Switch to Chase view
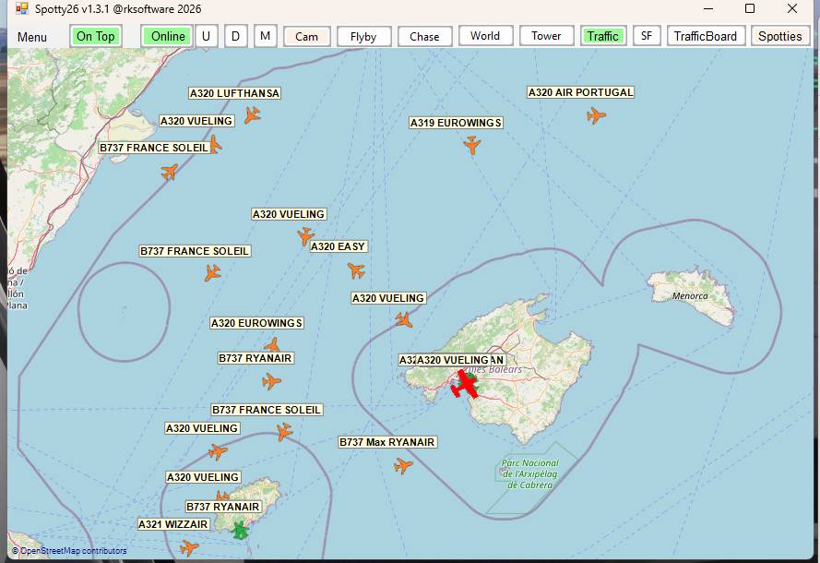Screen dimensions: 820x563 click(x=424, y=37)
